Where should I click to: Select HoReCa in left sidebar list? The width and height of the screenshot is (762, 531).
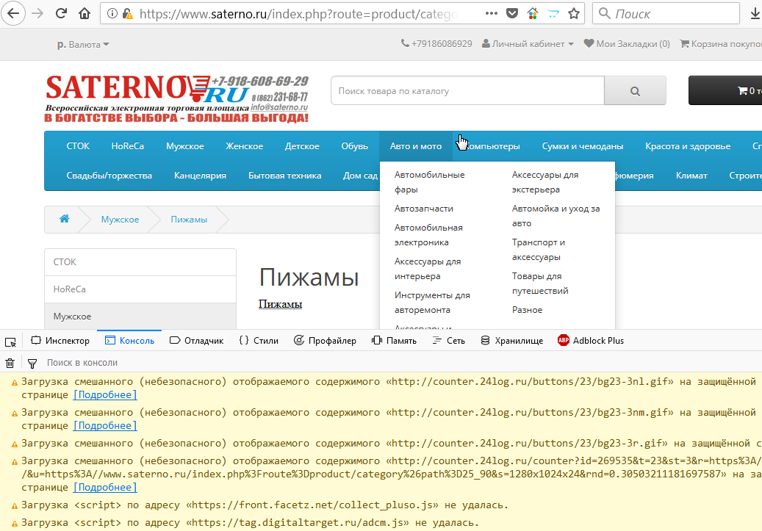tap(140, 289)
